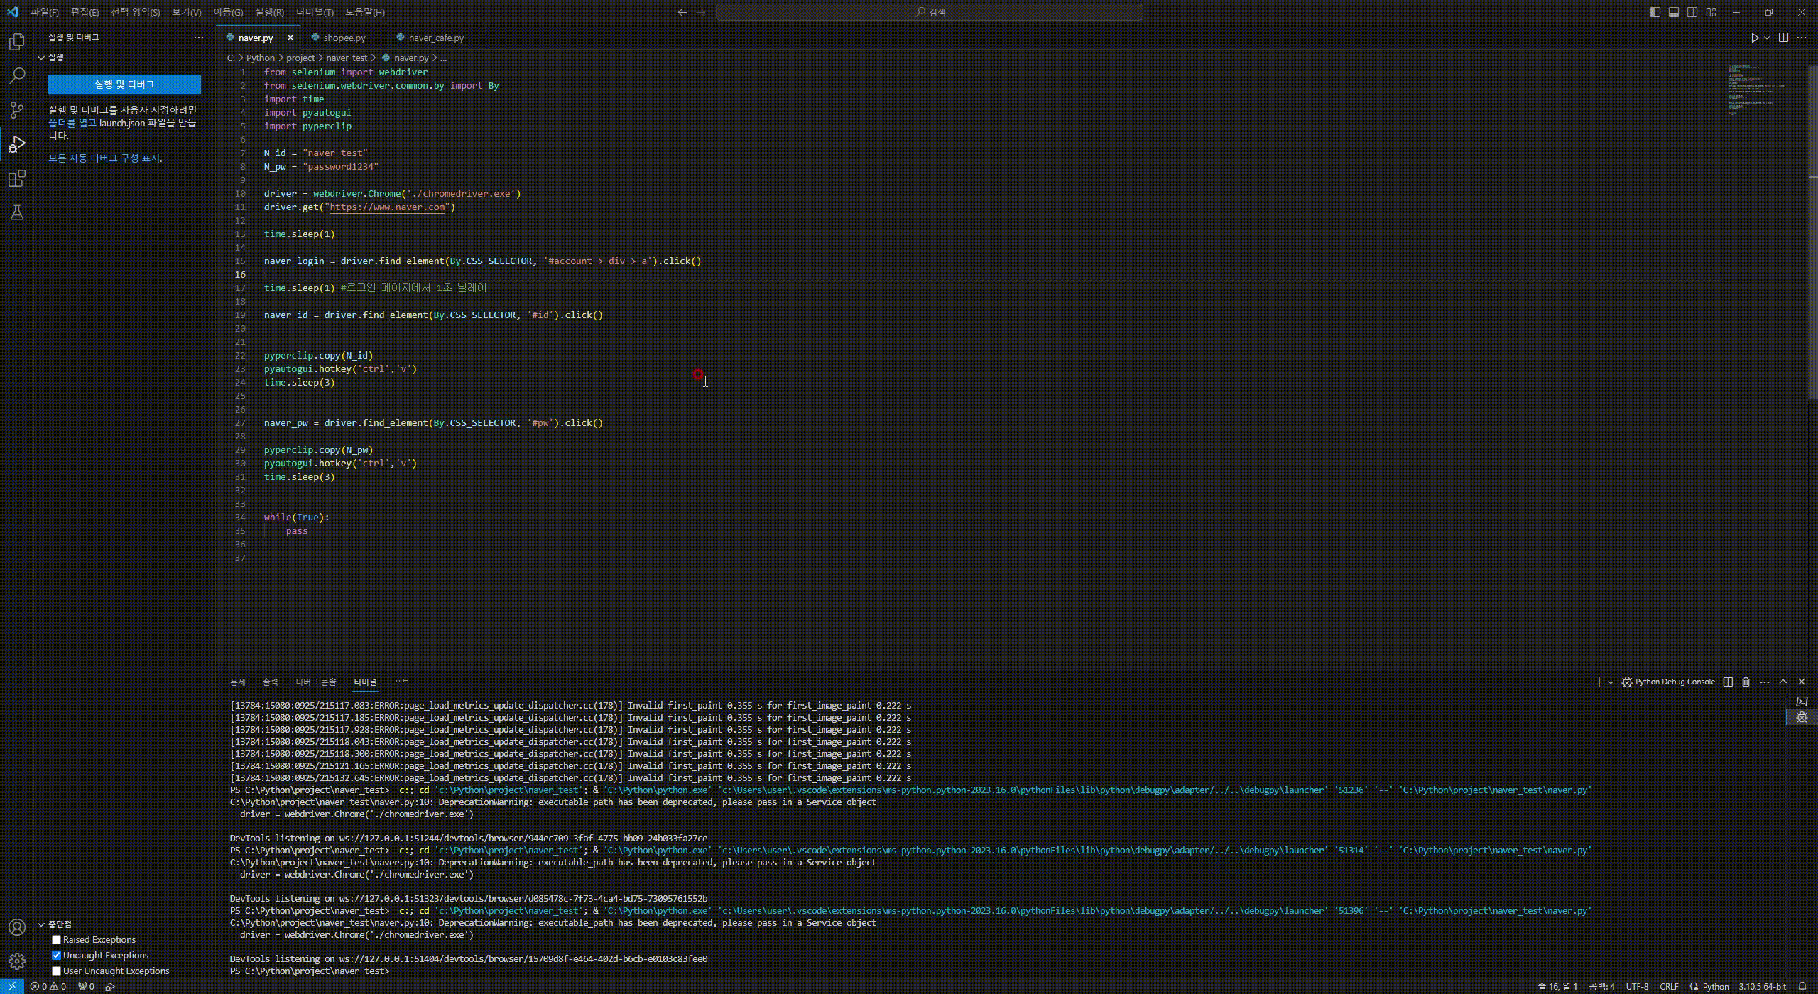Enable User Uncaught Exceptions checkbox
1818x994 pixels.
57,971
